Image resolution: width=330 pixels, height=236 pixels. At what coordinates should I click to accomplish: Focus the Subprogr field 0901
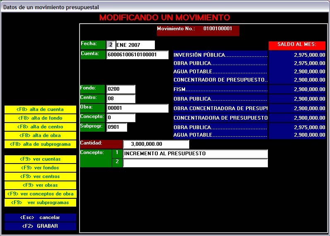pyautogui.click(x=117, y=127)
